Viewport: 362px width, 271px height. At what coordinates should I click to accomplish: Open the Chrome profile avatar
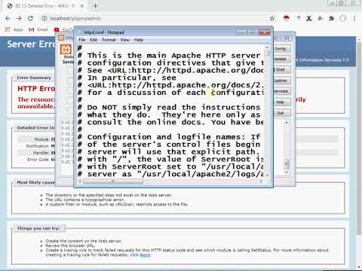(343, 18)
